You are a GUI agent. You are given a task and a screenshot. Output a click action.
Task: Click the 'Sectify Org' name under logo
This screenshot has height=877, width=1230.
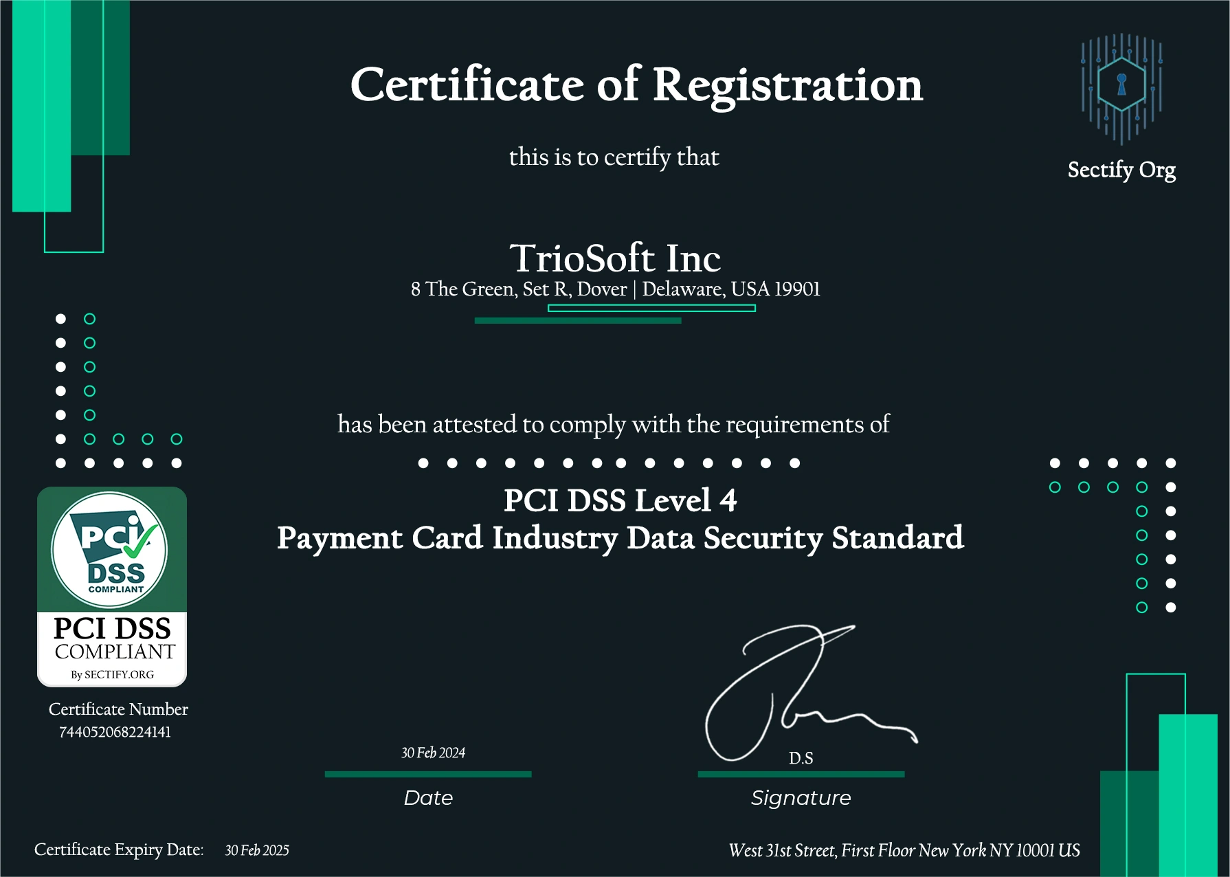(x=1121, y=170)
